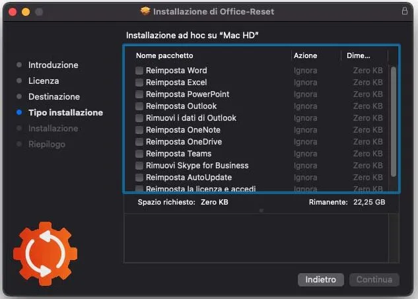Click the heading Installazione ad hoc su "Mac HD"
418x299 pixels.
tap(192, 35)
